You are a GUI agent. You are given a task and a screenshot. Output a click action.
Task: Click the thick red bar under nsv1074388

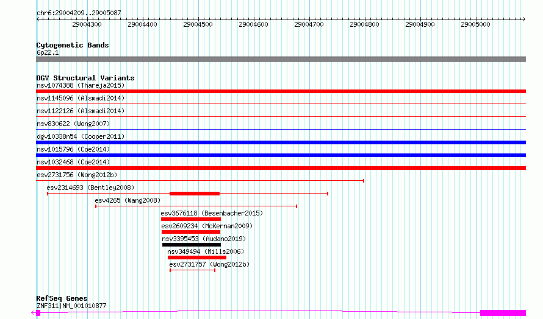[x=281, y=91]
